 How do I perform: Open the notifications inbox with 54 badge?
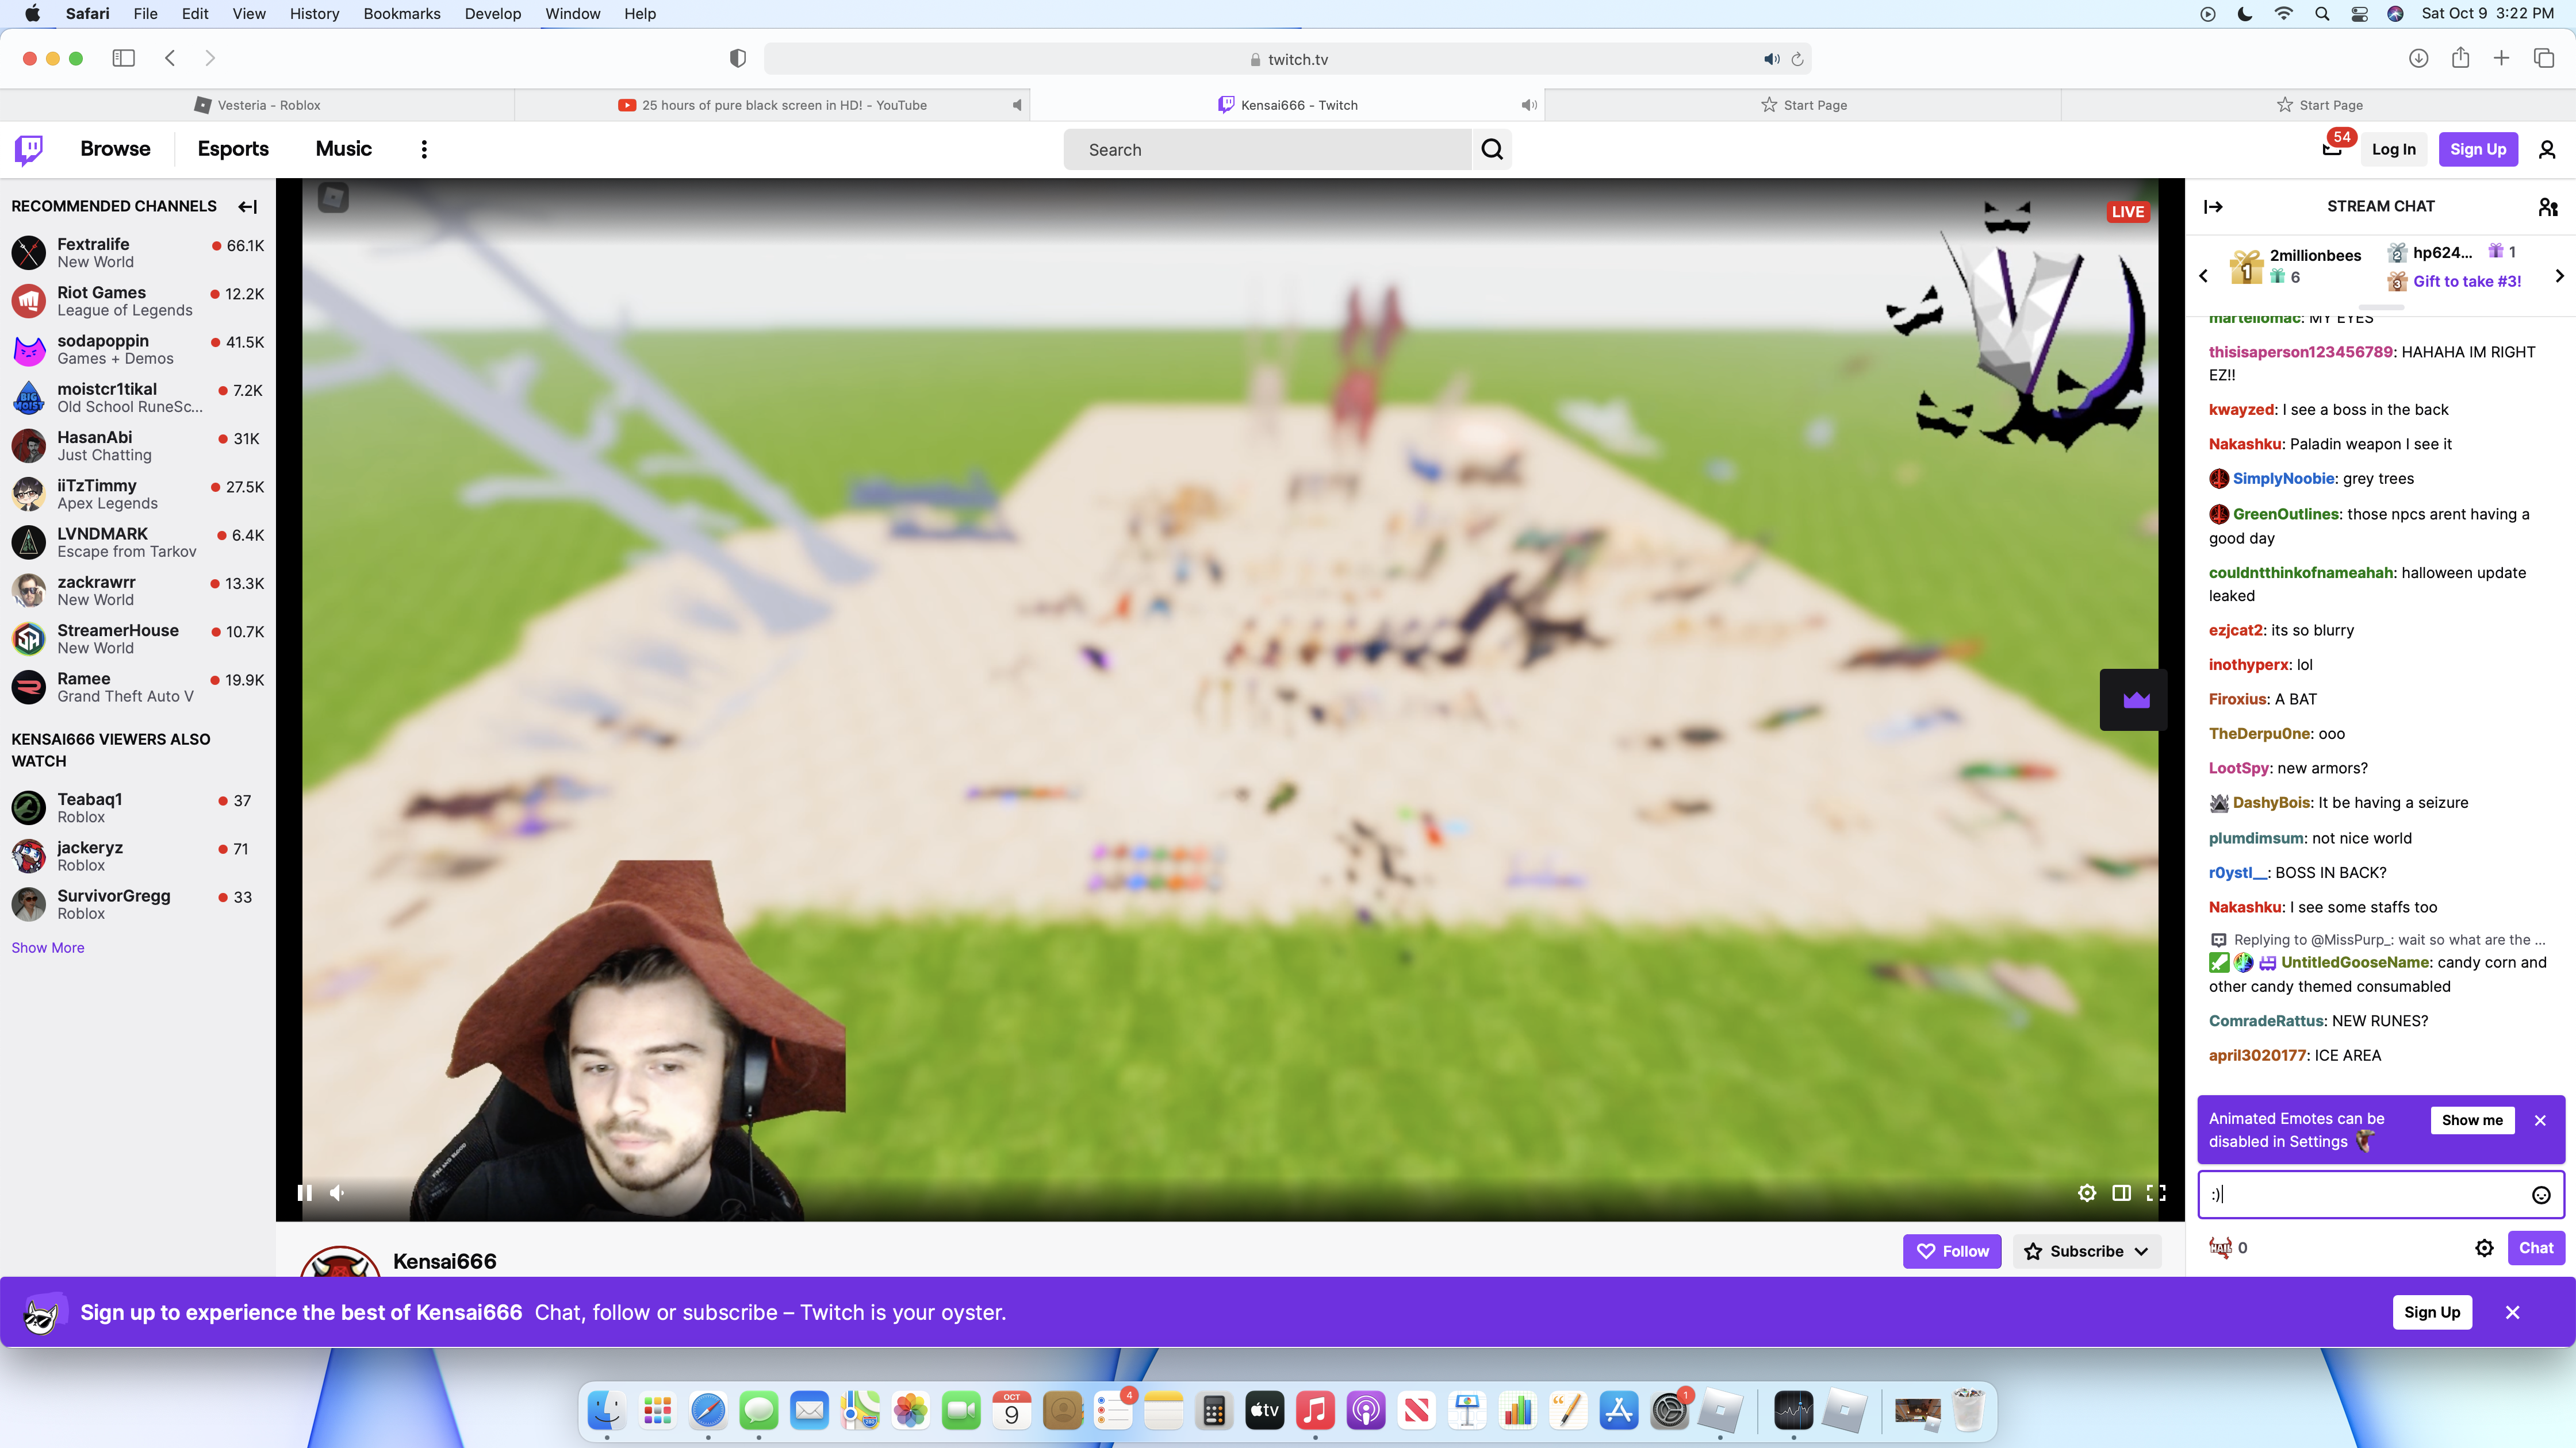pos(2331,150)
